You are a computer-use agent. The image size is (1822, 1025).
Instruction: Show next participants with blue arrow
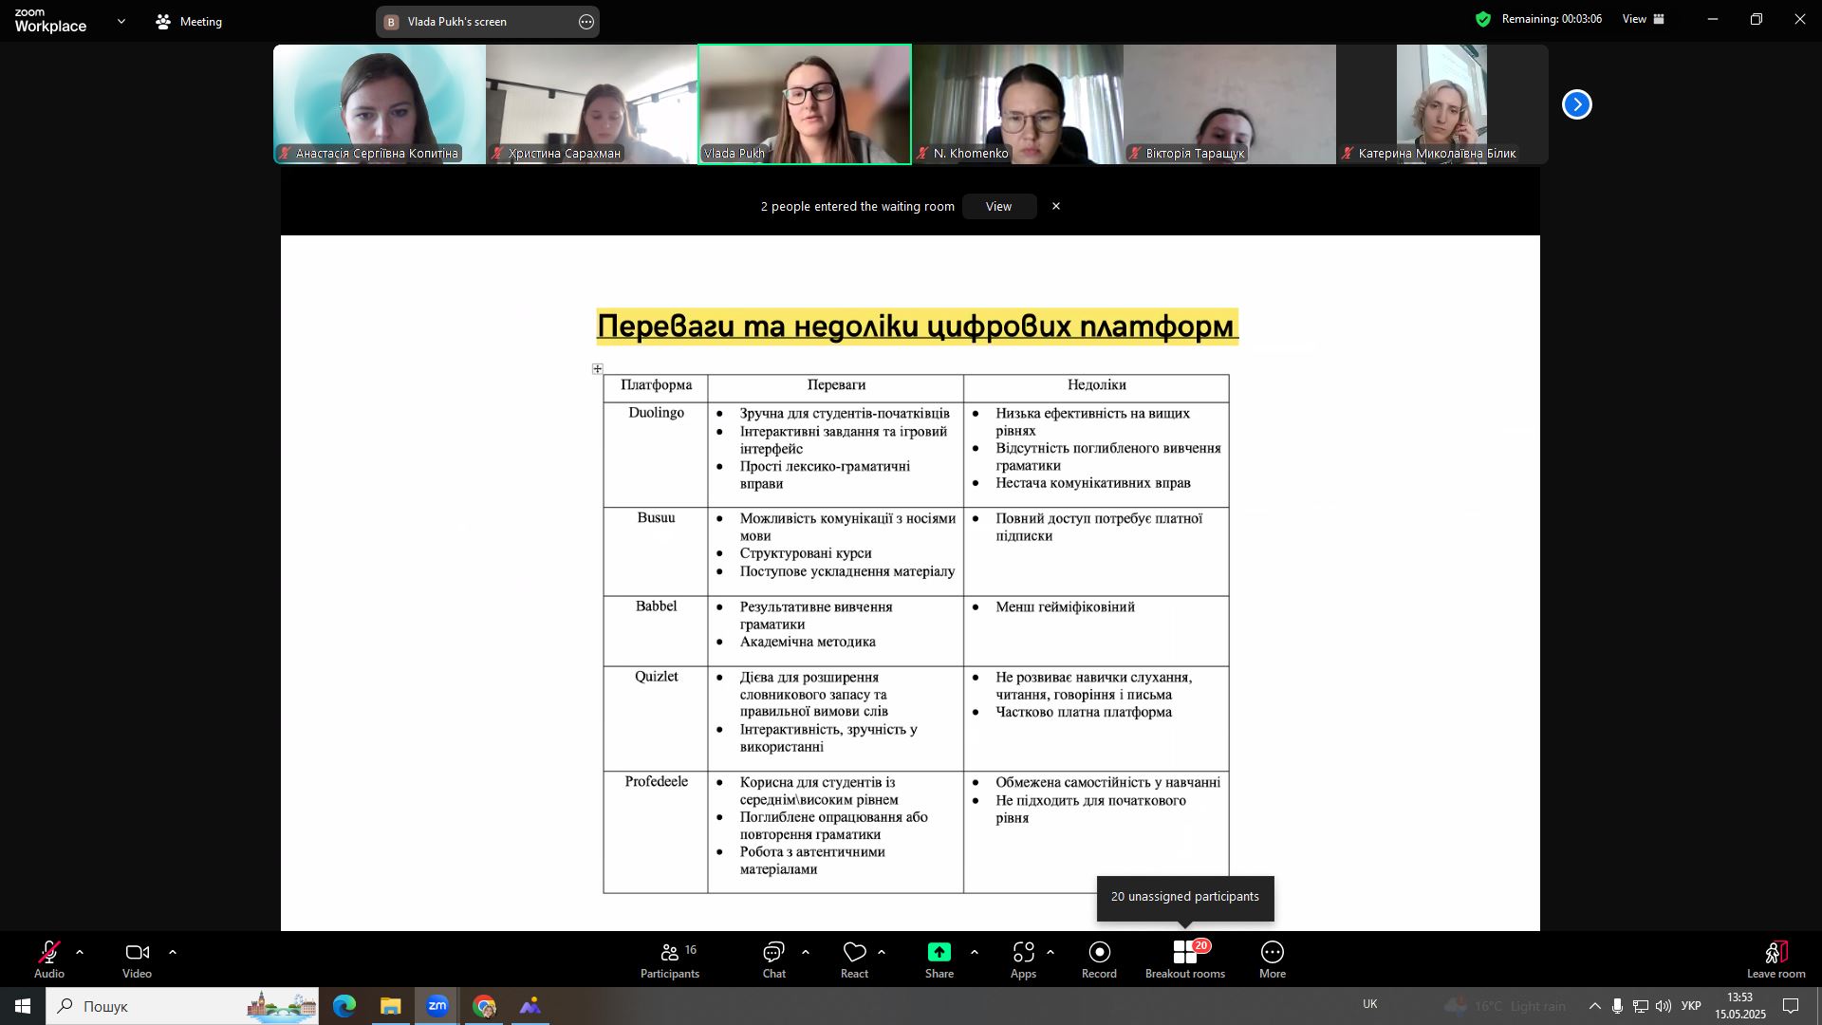click(1576, 104)
